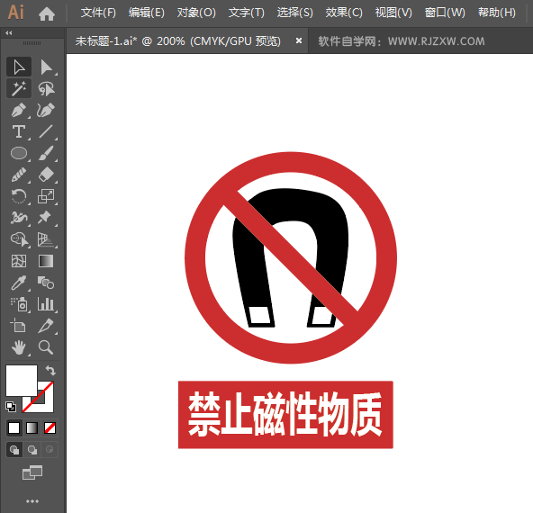Select the Hand tool
Screen dimensions: 533x513
19,347
